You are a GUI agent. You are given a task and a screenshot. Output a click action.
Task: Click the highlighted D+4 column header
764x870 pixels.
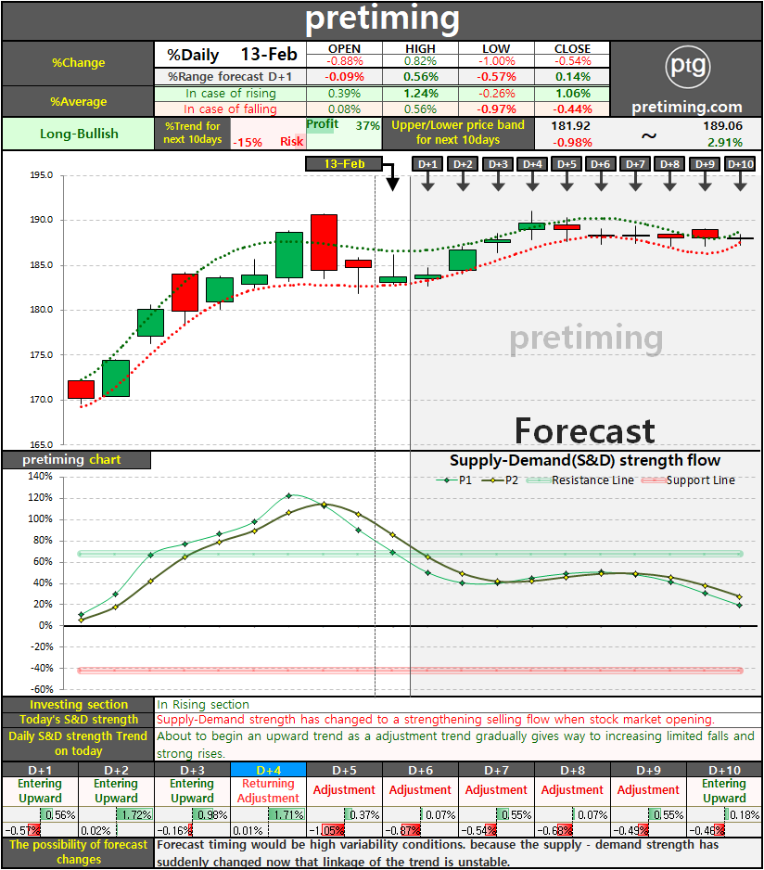pyautogui.click(x=268, y=770)
